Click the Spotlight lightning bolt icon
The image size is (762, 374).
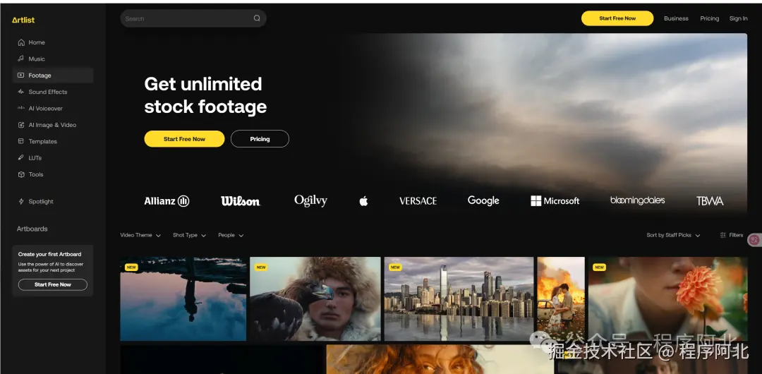tap(21, 201)
